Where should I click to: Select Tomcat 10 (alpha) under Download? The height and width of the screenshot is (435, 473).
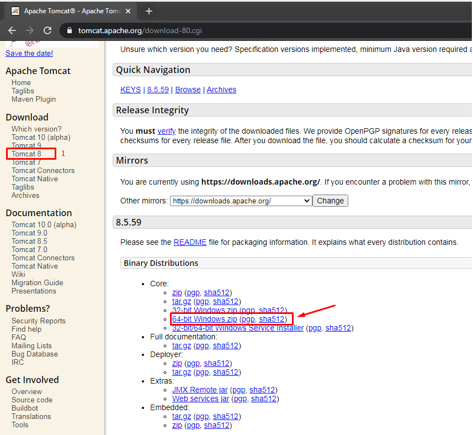(41, 137)
